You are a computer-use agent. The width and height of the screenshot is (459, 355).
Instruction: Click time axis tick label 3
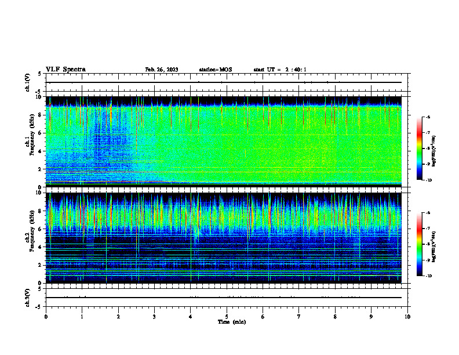[154, 317]
